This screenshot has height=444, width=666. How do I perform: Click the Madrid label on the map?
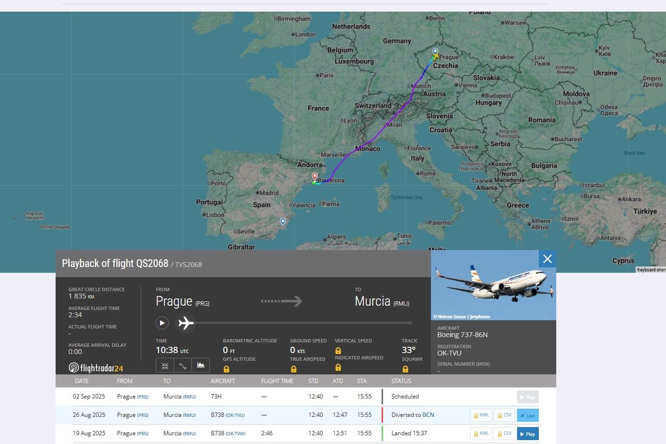pos(269,193)
